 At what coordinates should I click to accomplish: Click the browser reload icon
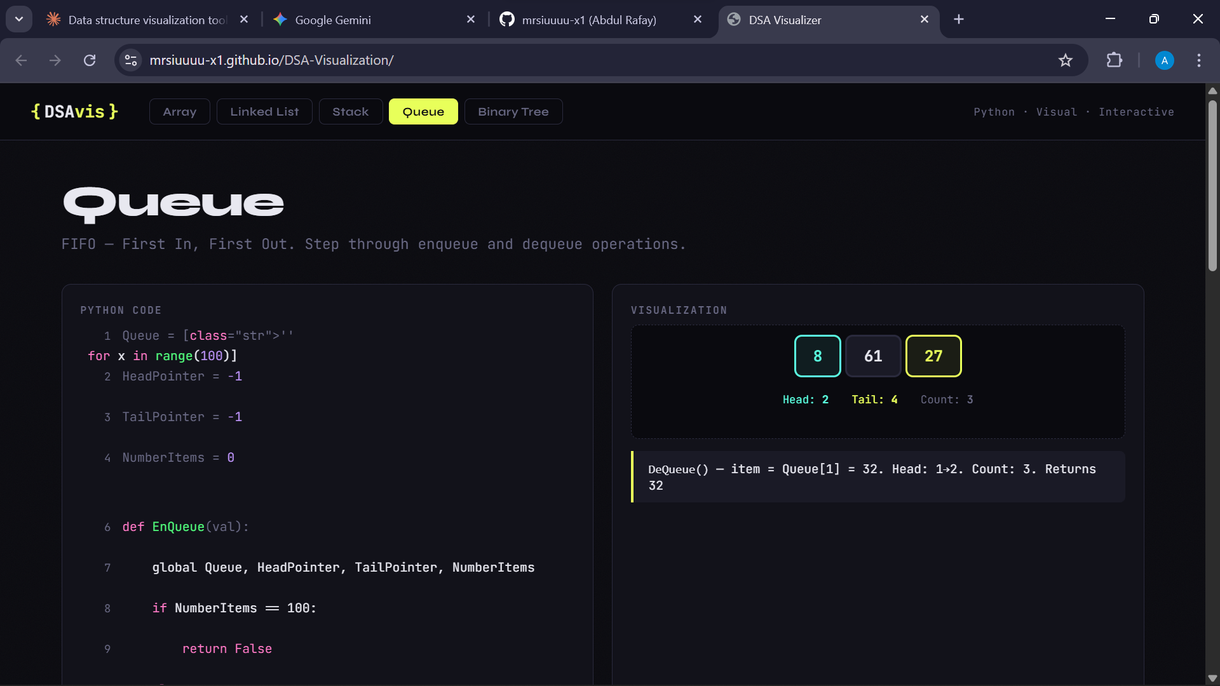pos(90,60)
